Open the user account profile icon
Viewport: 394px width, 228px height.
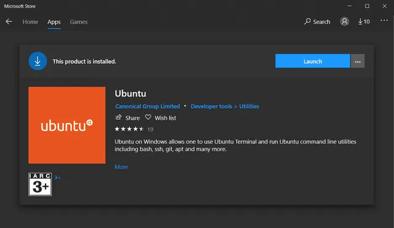pos(345,22)
